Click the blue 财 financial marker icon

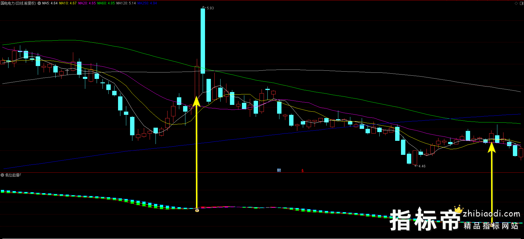tap(279, 170)
